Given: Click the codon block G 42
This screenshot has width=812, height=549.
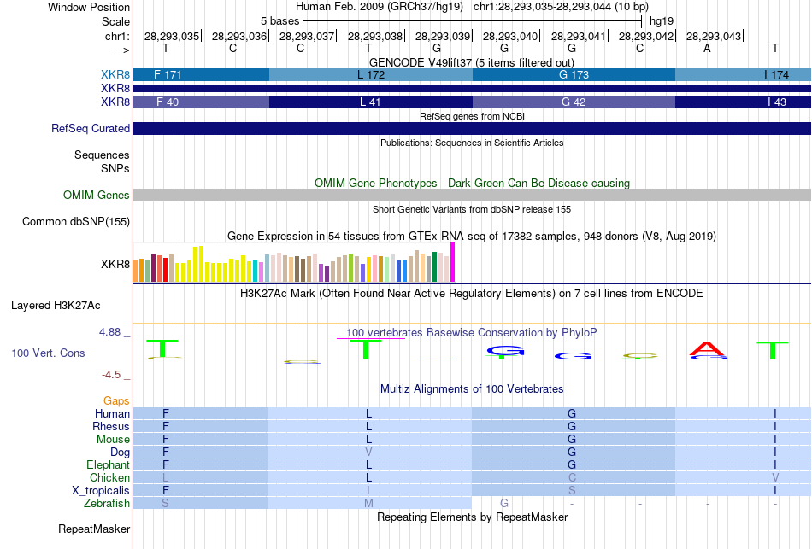Looking at the screenshot, I should pos(574,102).
